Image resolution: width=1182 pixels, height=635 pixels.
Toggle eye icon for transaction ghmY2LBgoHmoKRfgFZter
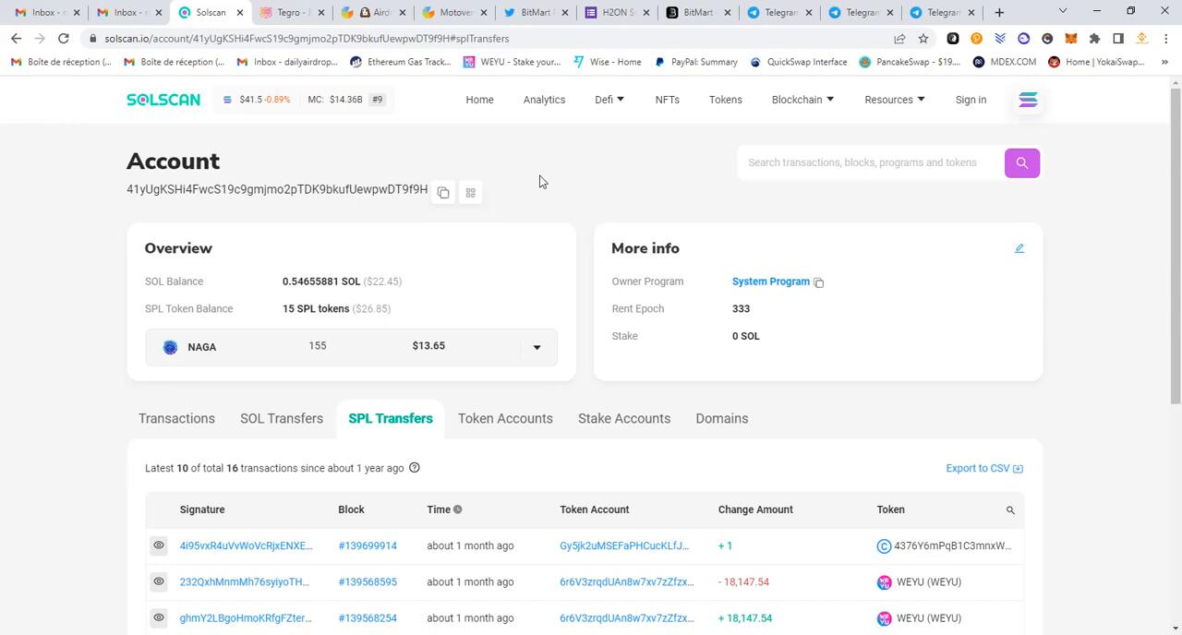159,617
